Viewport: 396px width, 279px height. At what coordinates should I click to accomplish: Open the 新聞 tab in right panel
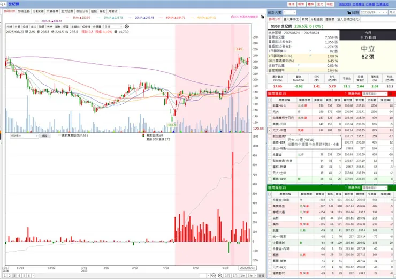(305, 19)
